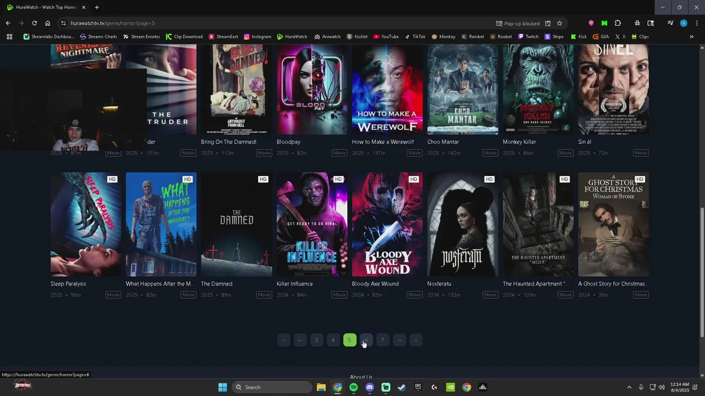
Task: Open the YouTube bookmark
Action: click(x=386, y=37)
